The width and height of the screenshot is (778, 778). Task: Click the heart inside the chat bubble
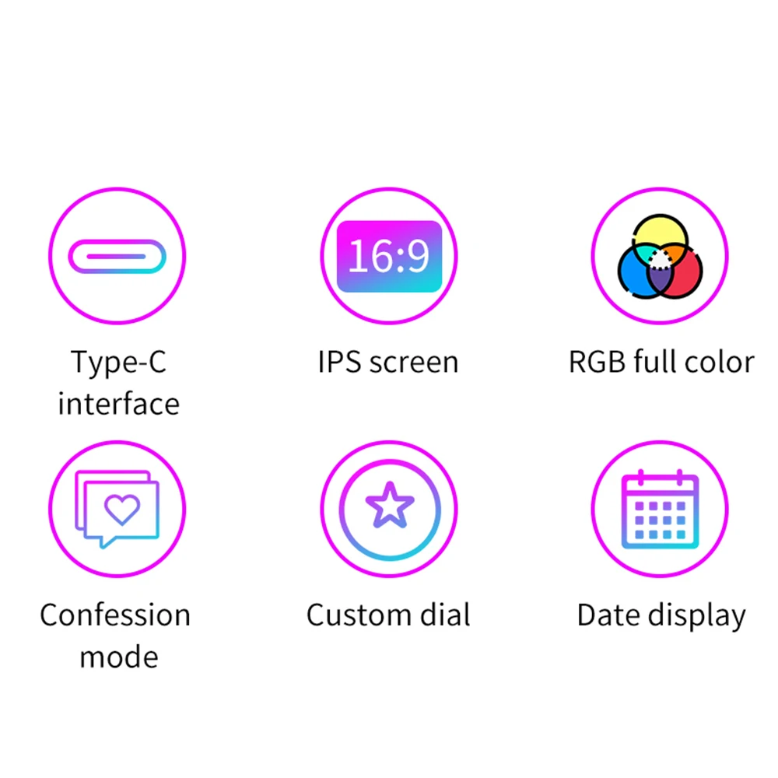122,510
